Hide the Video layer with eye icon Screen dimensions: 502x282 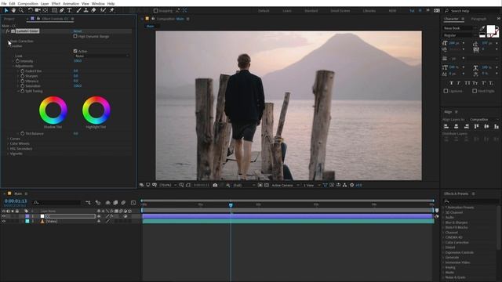point(3,221)
